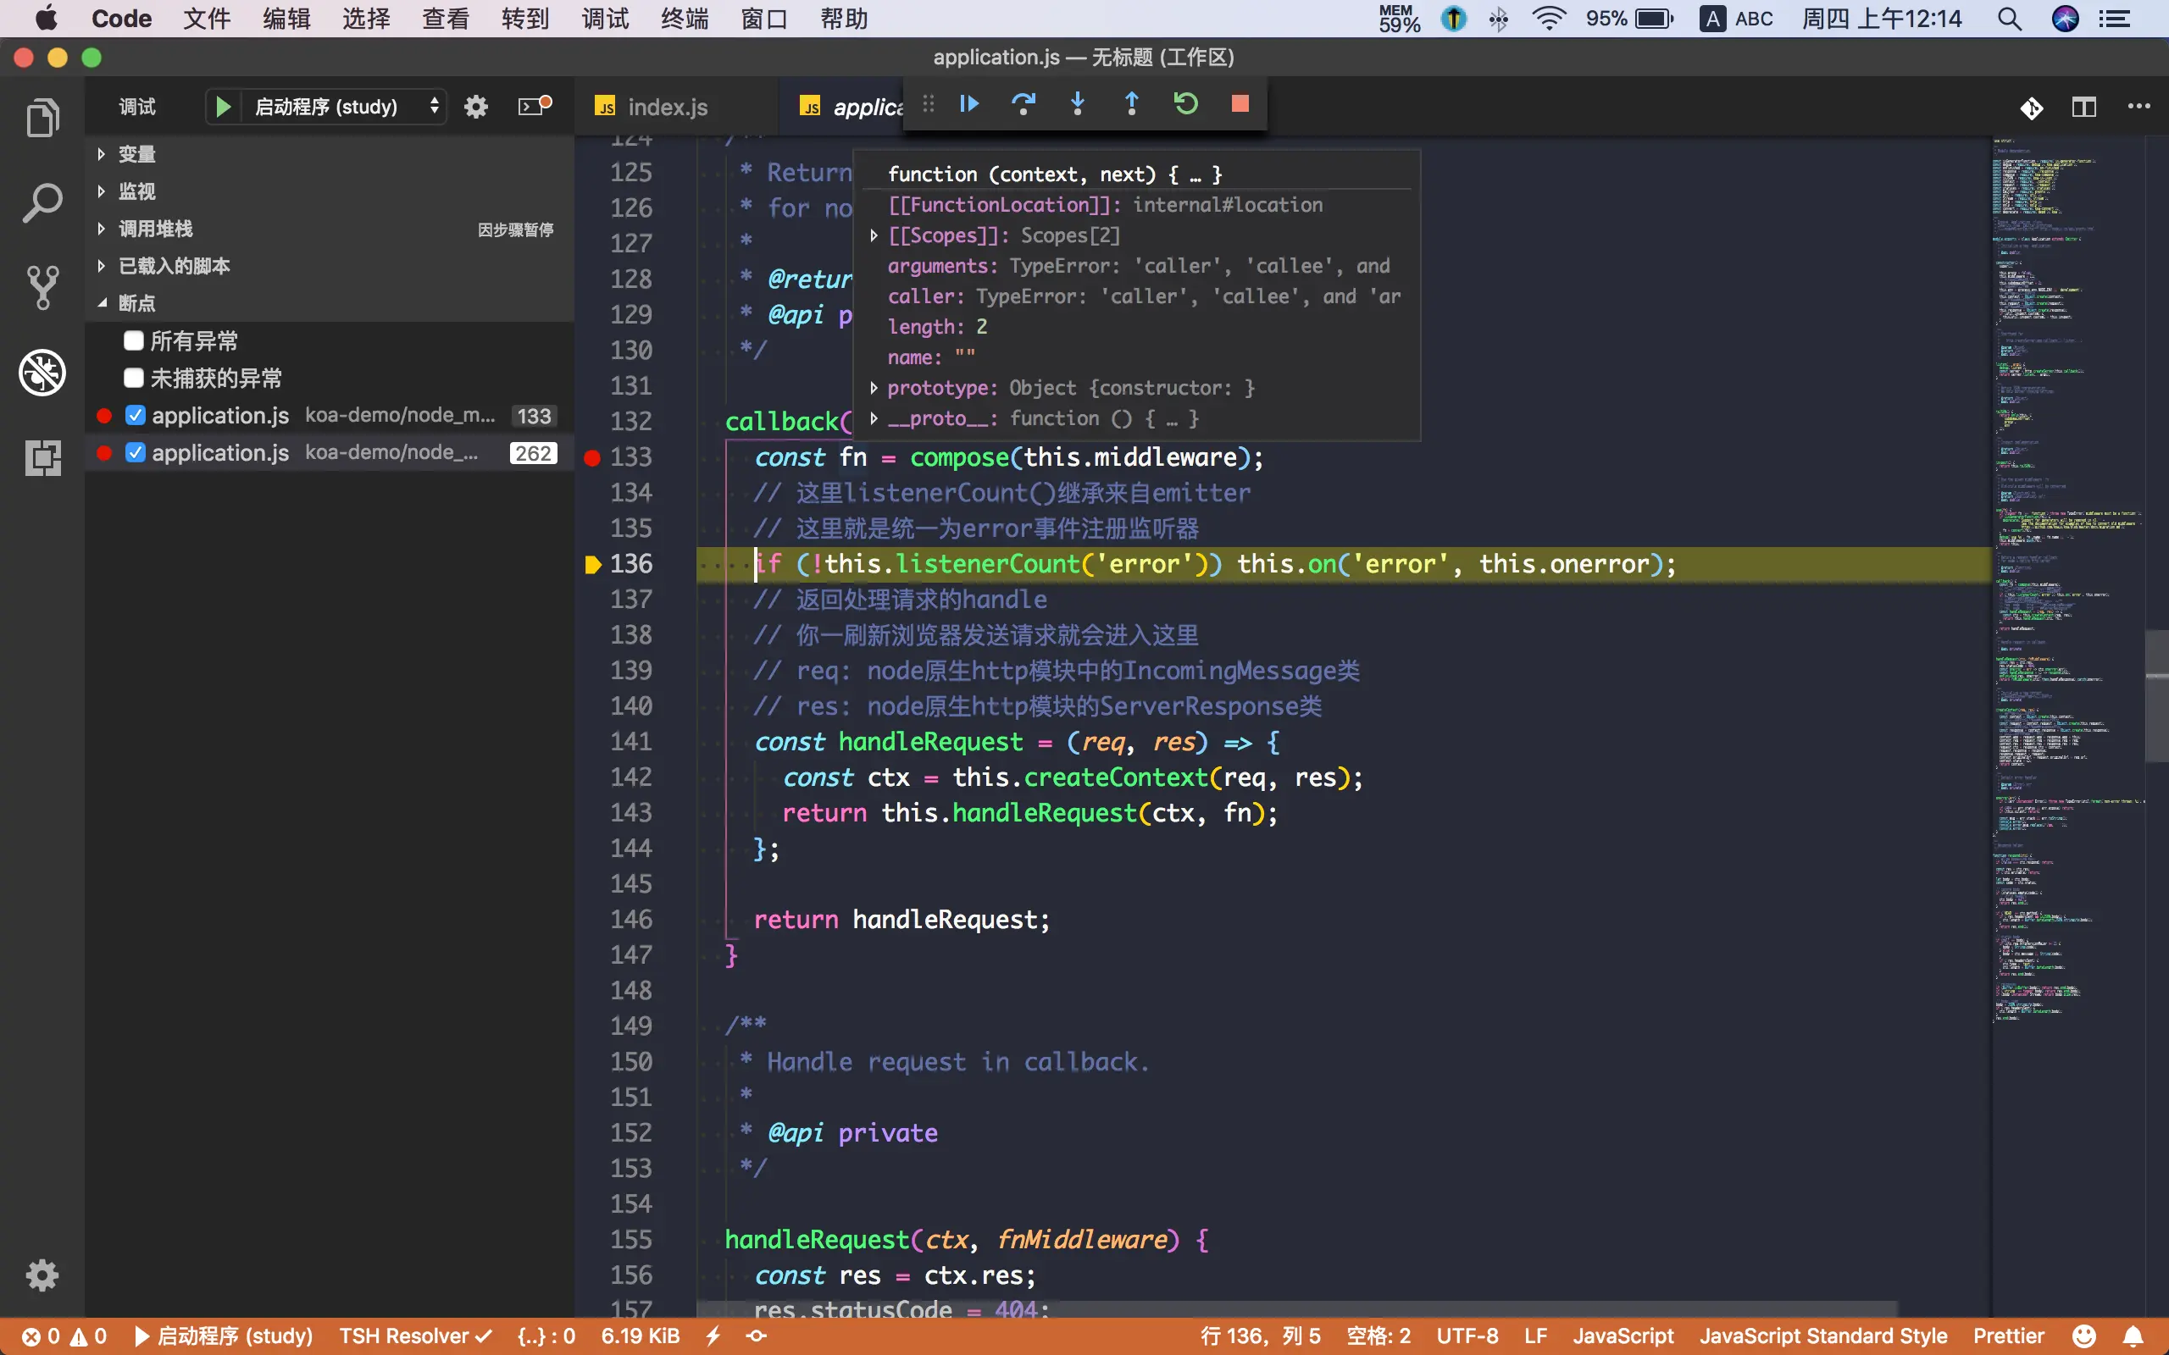Image resolution: width=2169 pixels, height=1355 pixels.
Task: Enable the 所有异常 breakpoint checkbox
Action: click(x=135, y=340)
